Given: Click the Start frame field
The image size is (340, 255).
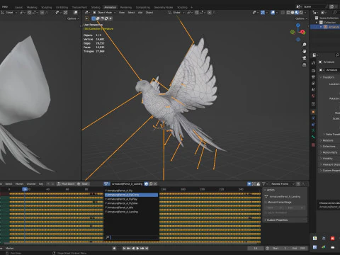Looking at the screenshot, I should [x=280, y=248].
